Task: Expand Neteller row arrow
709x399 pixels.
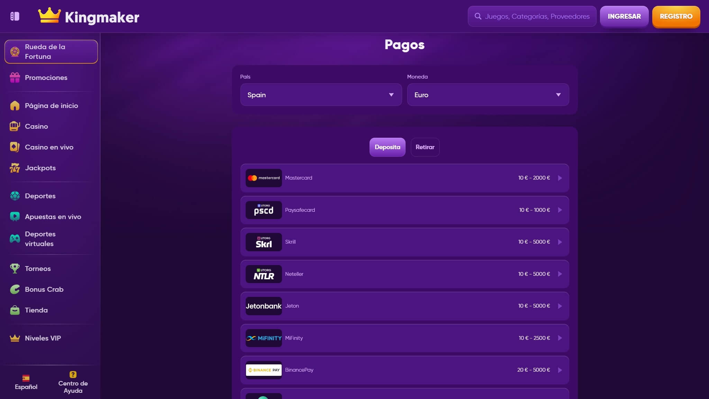Action: tap(560, 274)
